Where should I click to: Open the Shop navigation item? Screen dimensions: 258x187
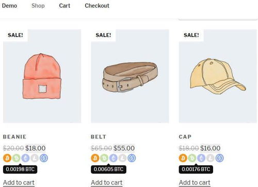click(x=38, y=6)
